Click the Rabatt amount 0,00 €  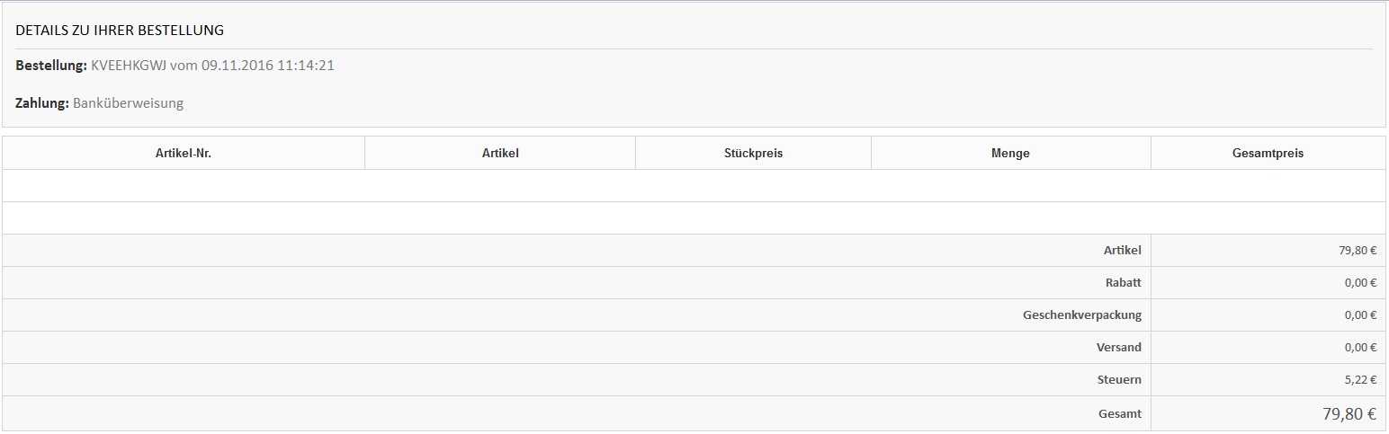pos(1360,282)
